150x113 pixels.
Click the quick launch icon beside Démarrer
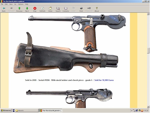tap(13, 110)
